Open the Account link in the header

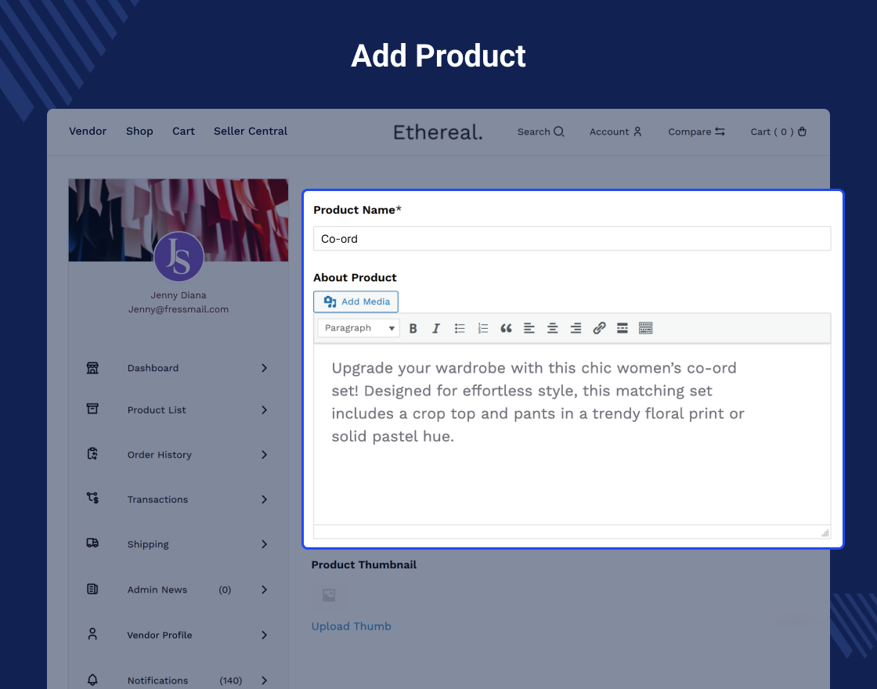pyautogui.click(x=615, y=132)
